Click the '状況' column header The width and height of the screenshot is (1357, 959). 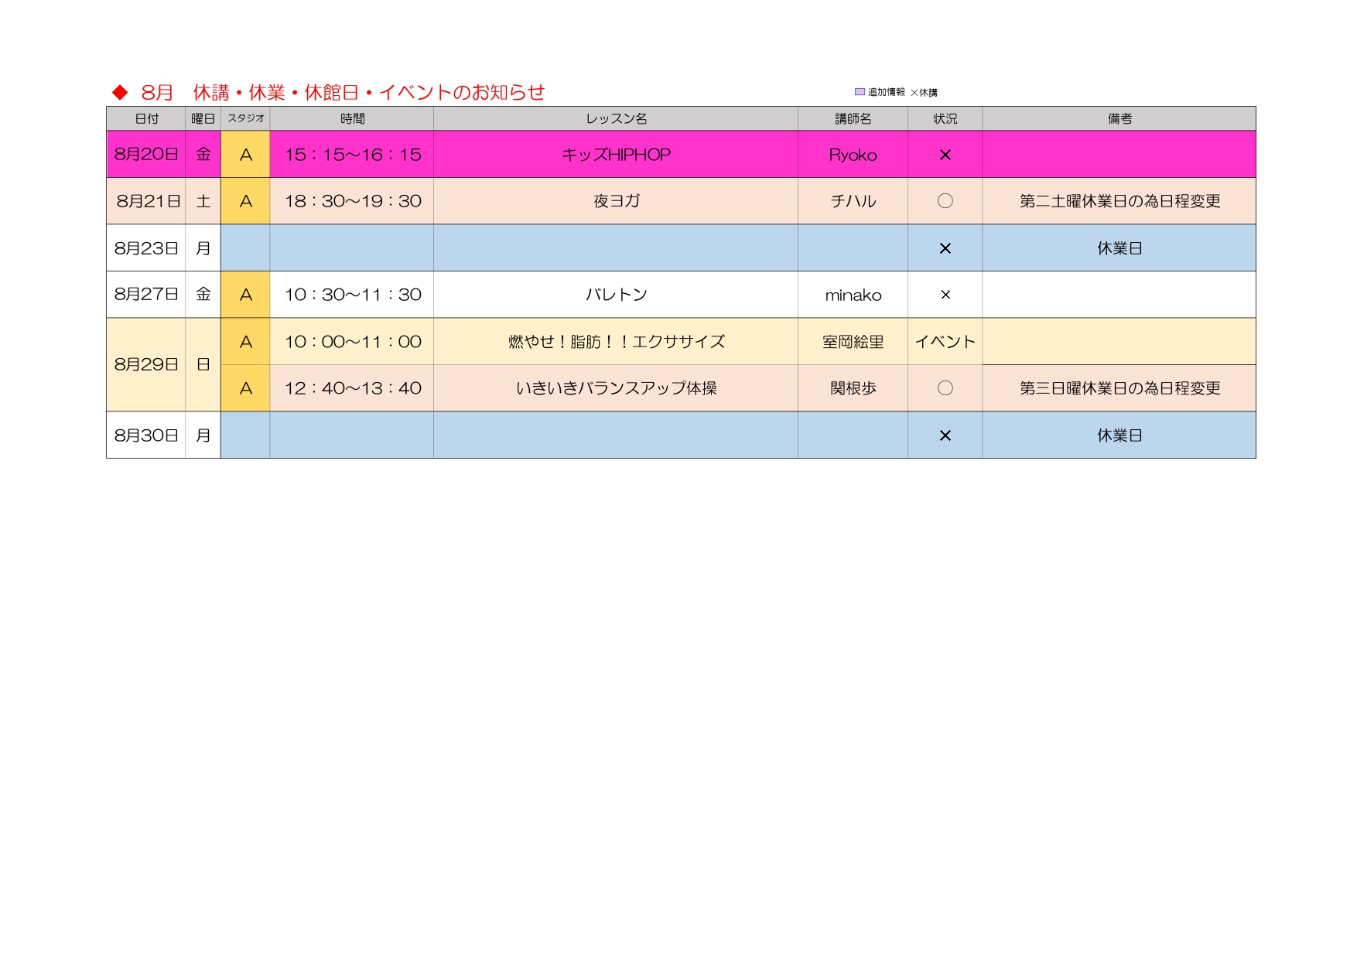pyautogui.click(x=945, y=118)
